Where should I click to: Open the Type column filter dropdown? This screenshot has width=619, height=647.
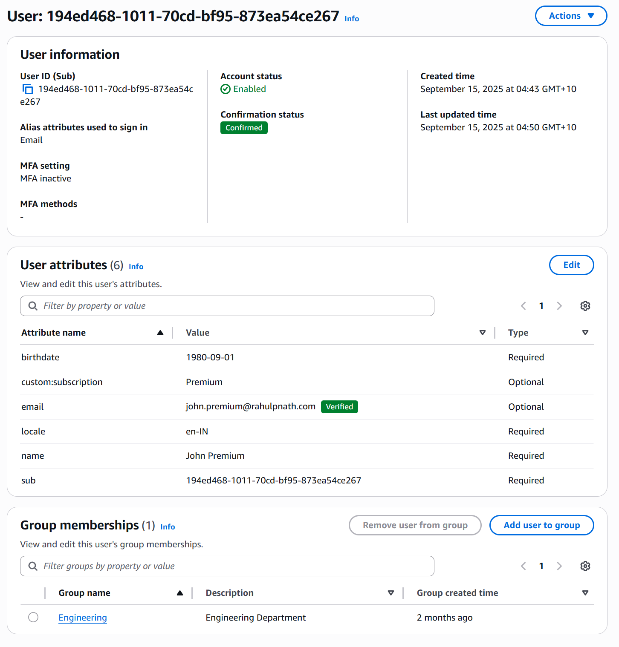585,333
